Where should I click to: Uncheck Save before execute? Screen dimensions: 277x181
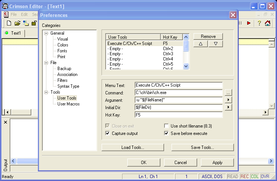(167, 133)
